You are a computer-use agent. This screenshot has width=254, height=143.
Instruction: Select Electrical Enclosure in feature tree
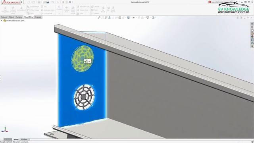coord(14,21)
